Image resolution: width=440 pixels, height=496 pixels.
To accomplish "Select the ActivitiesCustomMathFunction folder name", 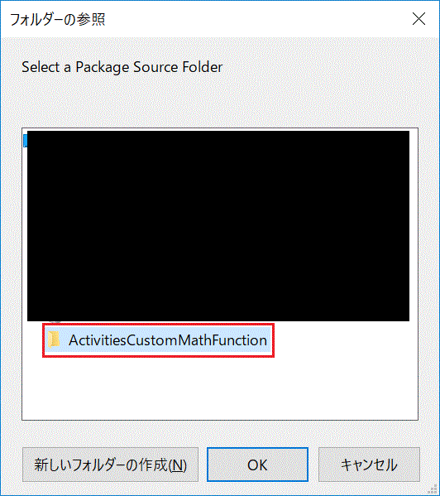I will point(168,340).
